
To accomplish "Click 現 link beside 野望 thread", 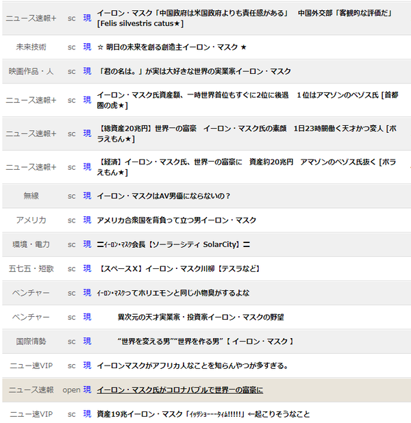I will tap(87, 317).
